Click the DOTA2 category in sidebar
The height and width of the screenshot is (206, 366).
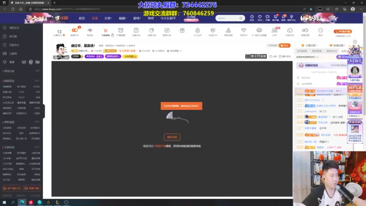[37, 87]
